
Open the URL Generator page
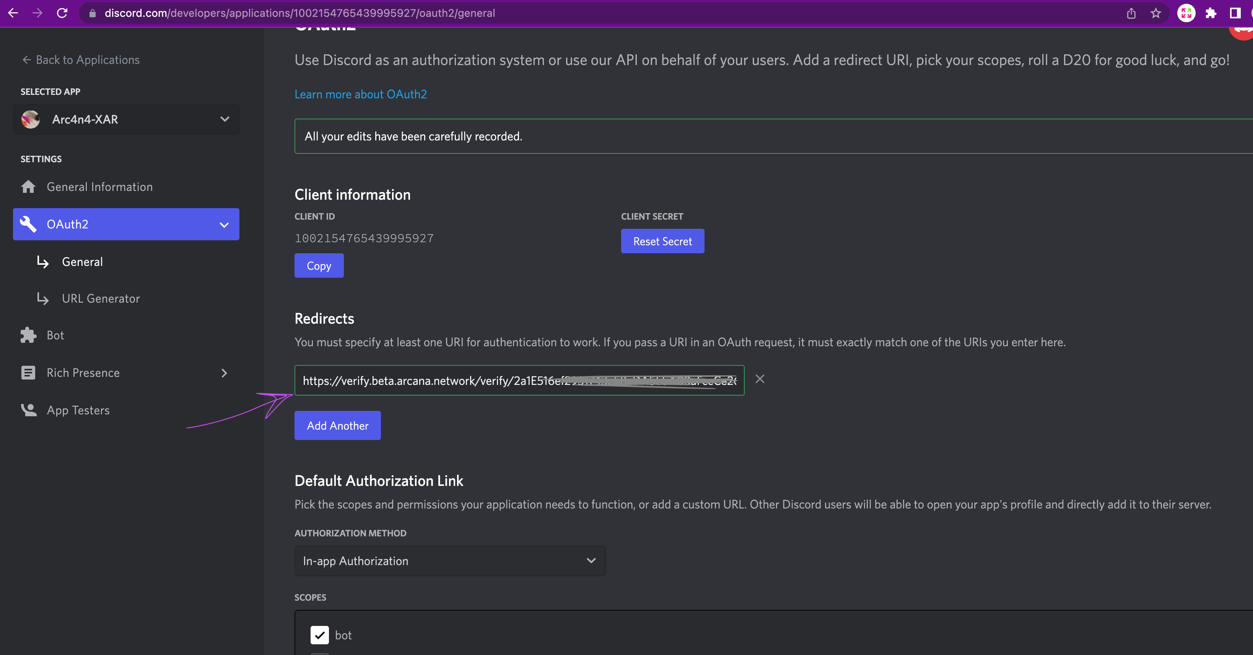click(101, 298)
